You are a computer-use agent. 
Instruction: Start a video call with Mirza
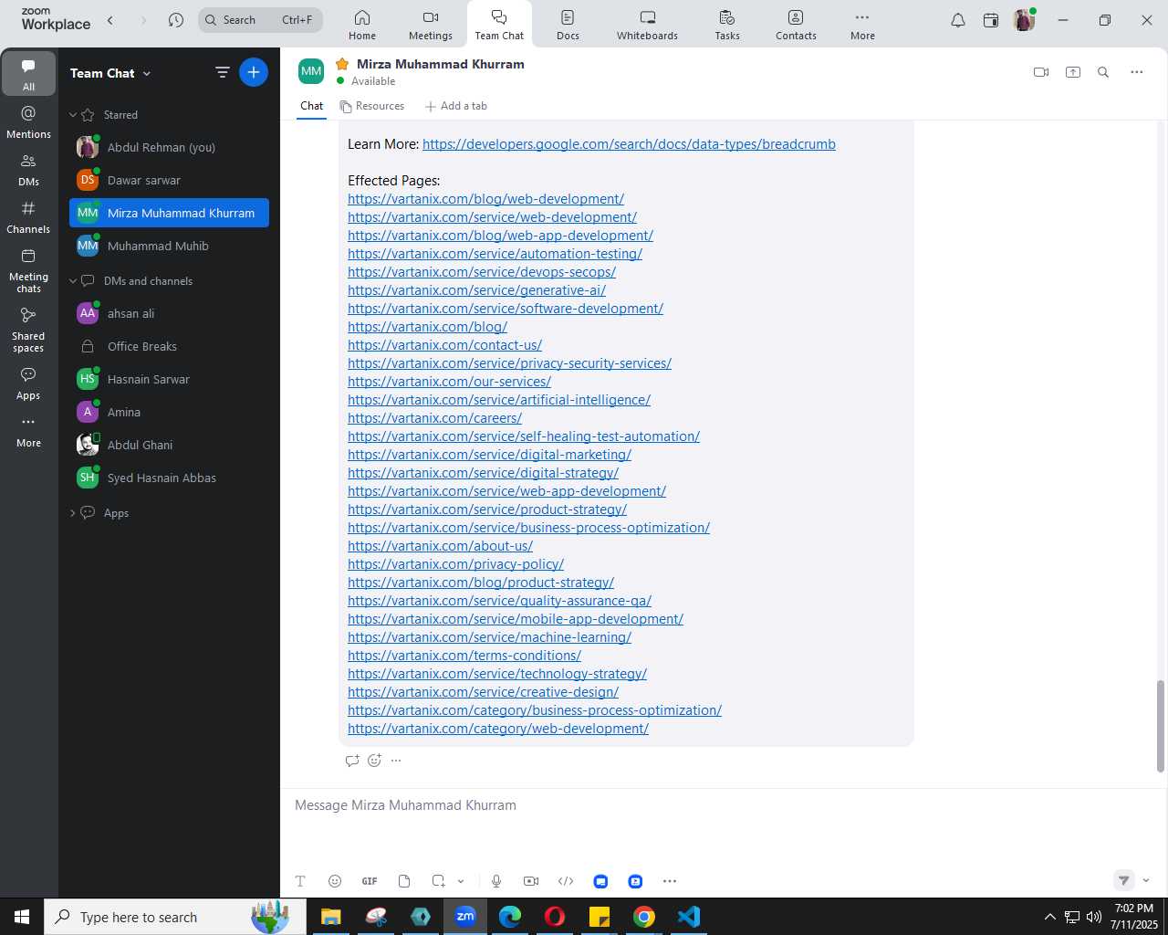(1041, 72)
